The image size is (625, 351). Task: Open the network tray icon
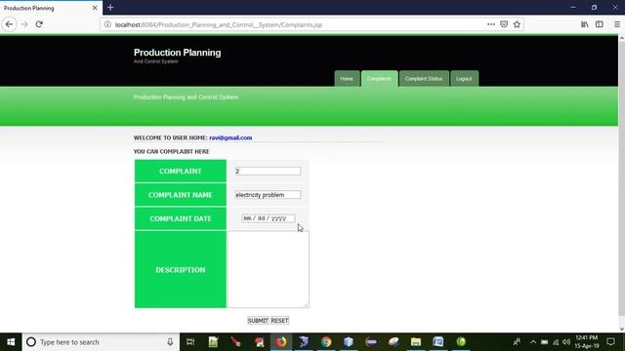click(x=556, y=342)
